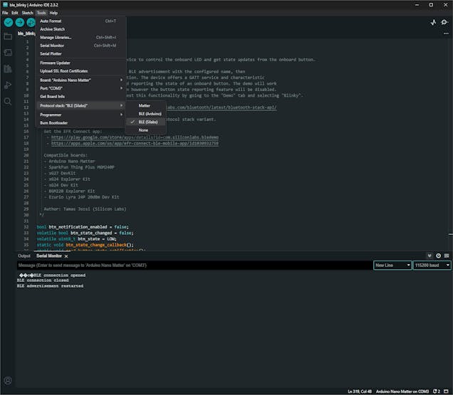Close the Serial Monitor tab

(66, 256)
